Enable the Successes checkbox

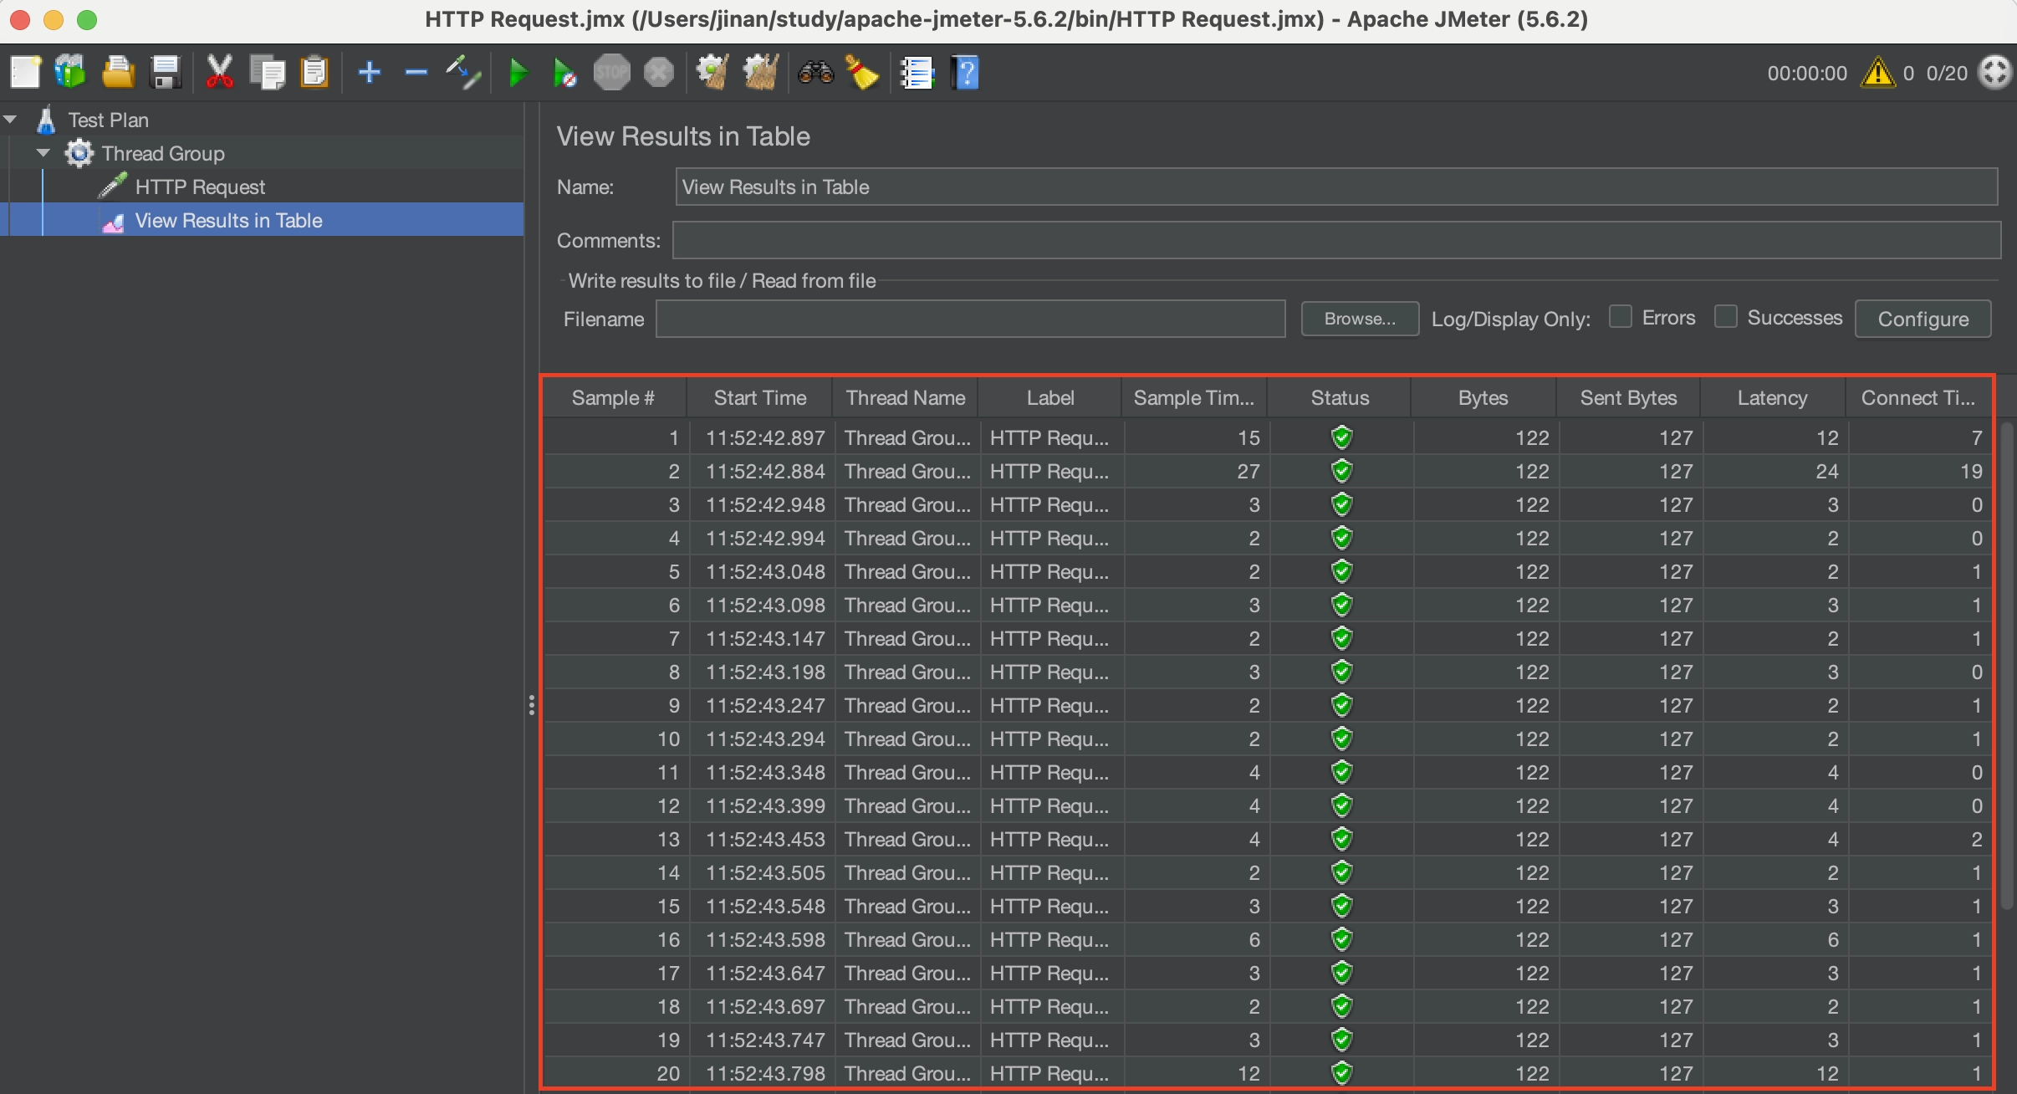(1726, 317)
